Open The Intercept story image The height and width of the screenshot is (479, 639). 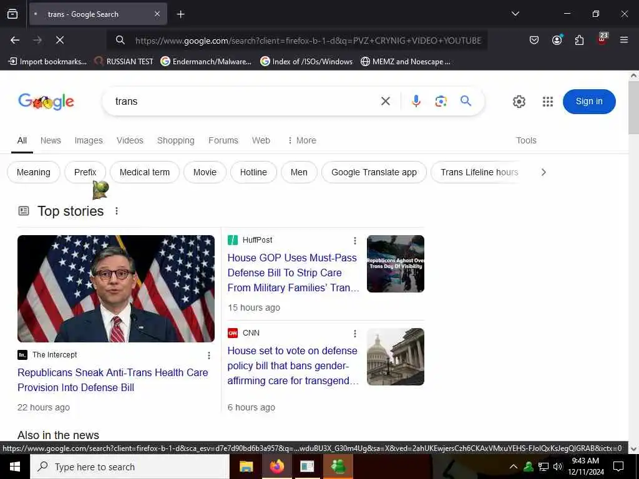[116, 288]
